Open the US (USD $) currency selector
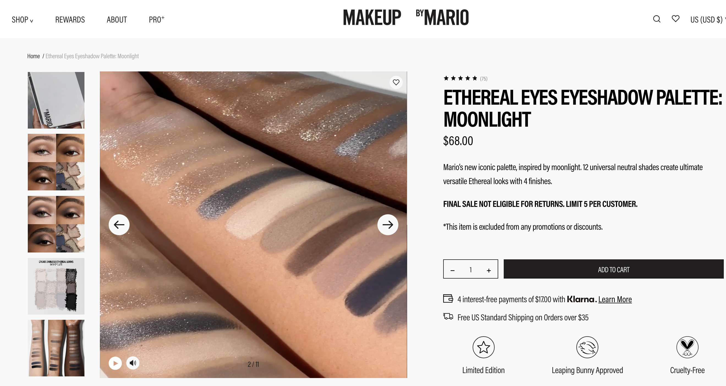726x386 pixels. [x=707, y=20]
